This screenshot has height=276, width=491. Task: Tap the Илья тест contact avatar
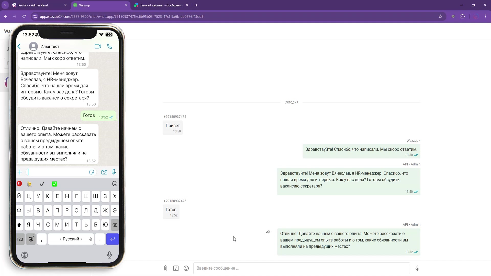(x=34, y=46)
